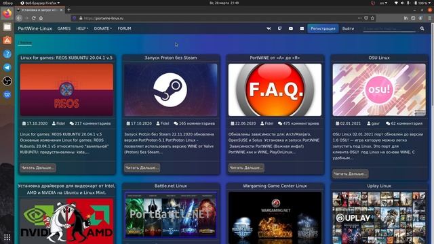Click the site search input field
Image resolution: width=434 pixels, height=244 pixels.
(x=389, y=28)
